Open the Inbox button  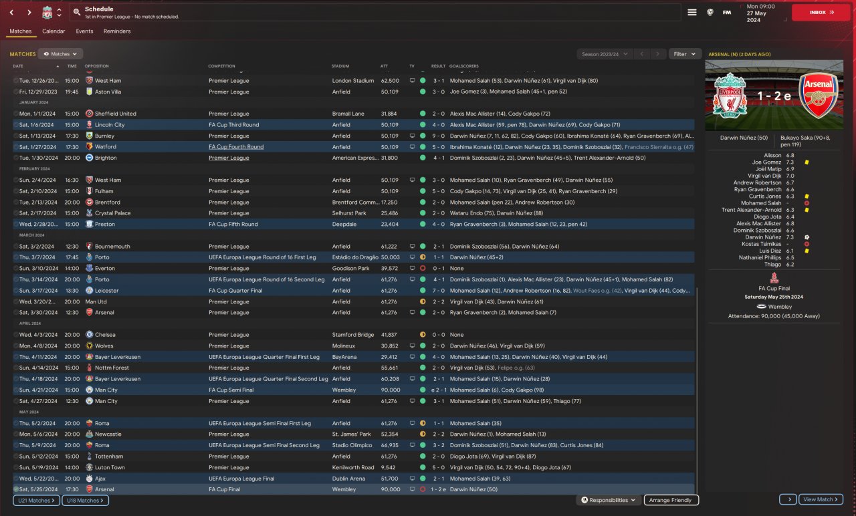pos(821,12)
